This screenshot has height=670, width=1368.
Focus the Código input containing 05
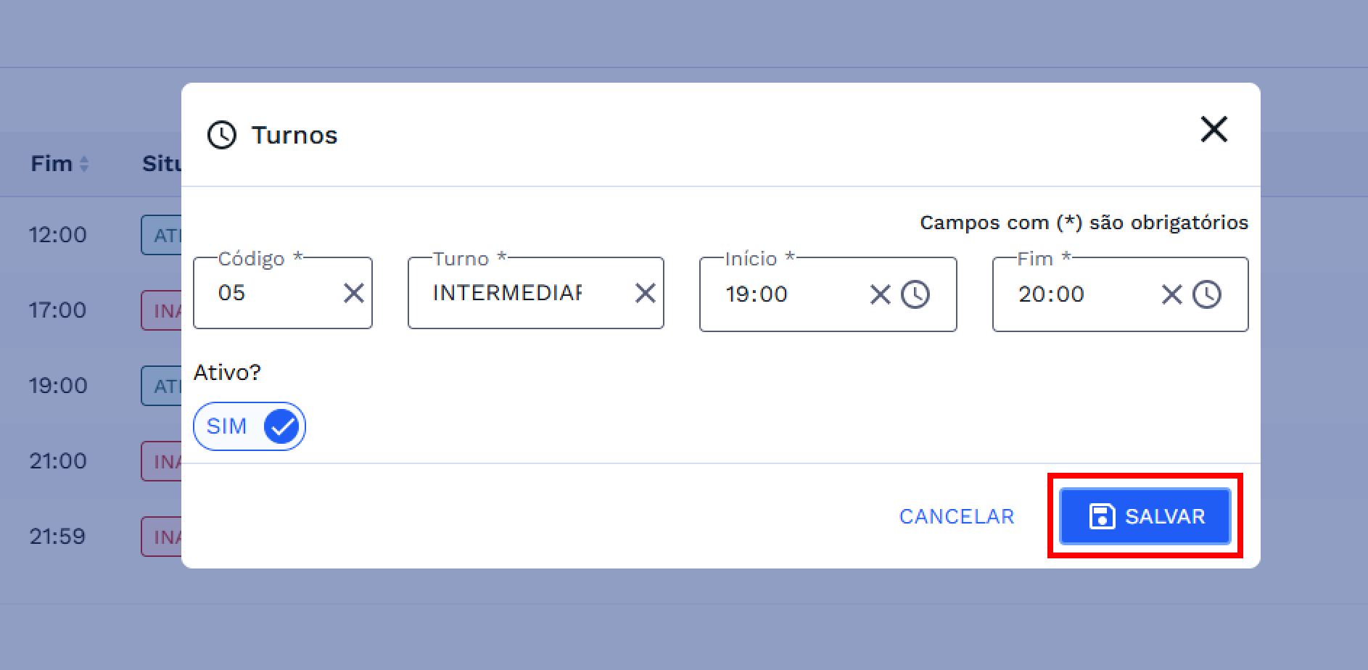pos(272,294)
